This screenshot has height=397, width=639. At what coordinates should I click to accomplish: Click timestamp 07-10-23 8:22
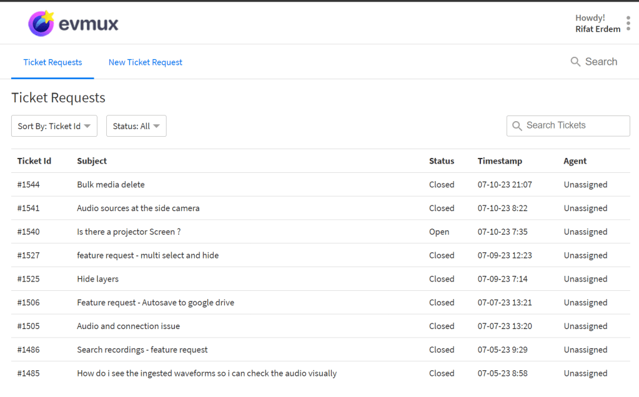point(502,208)
